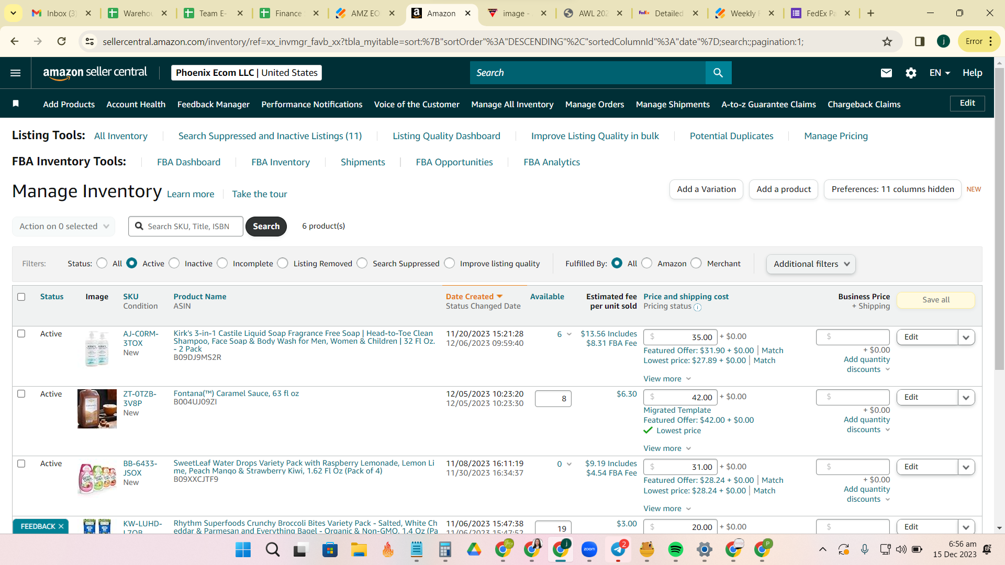The image size is (1005, 565).
Task: Open Edit dropdown arrow for Fontana Caramel row
Action: [x=966, y=398]
